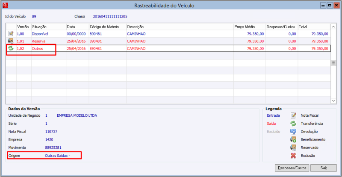
Task: Click the Exclusão red X legend icon
Action: point(293,156)
